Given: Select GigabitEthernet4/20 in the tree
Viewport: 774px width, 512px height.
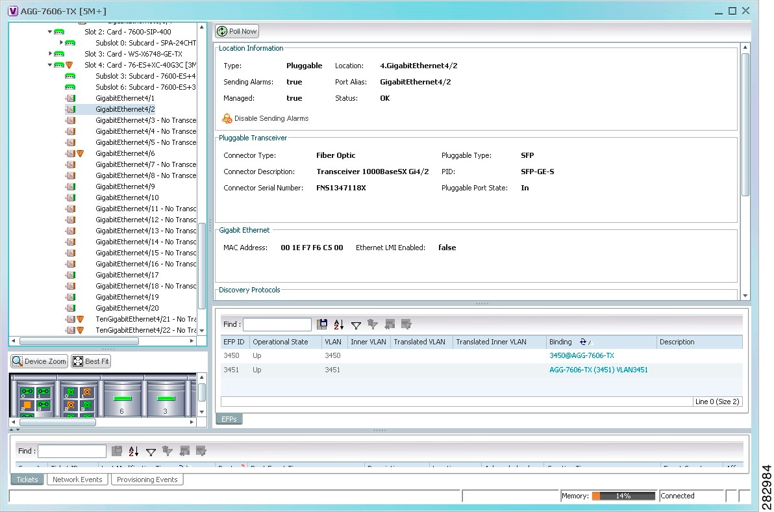Looking at the screenshot, I should coord(127,308).
